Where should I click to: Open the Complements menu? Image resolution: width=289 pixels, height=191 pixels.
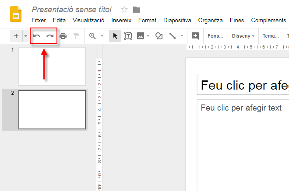pos(268,20)
